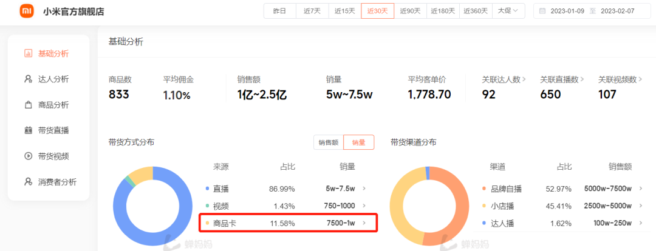Click the 1.43% share for 视频
The image size is (656, 251).
(284, 206)
